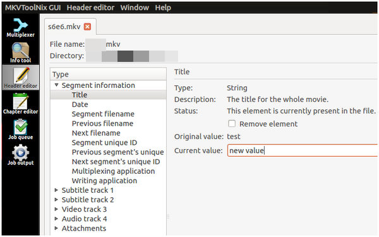Tick the Remove element checkbox
Image resolution: width=379 pixels, height=237 pixels.
coord(232,124)
